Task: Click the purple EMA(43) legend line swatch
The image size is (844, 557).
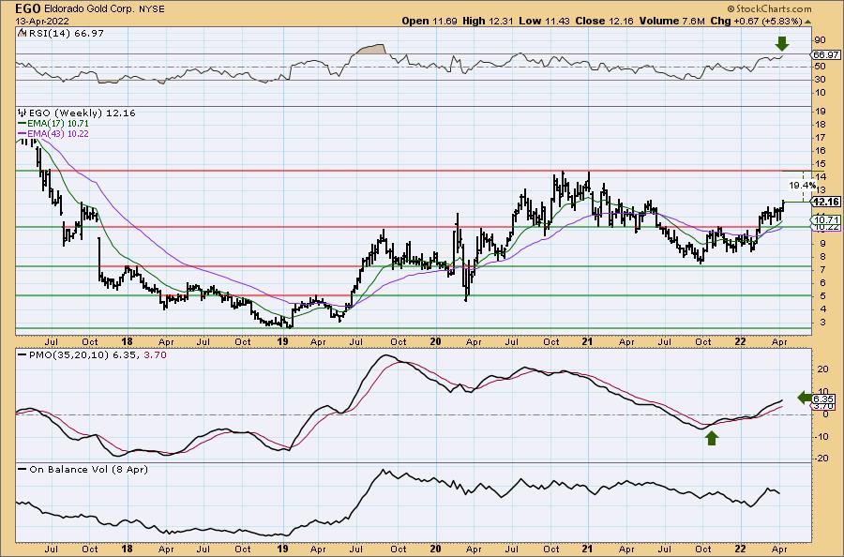Action: point(23,133)
